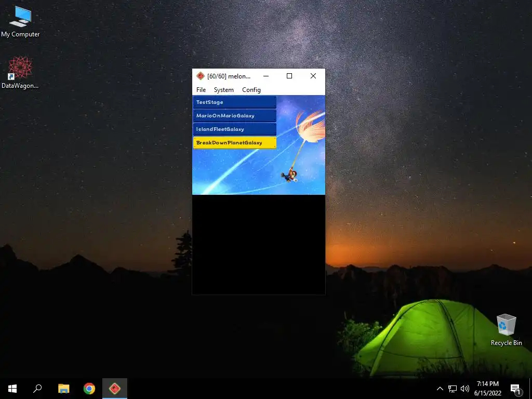Select the IslandFleetGalaxy entry
Screen dimensions: 532x399
(x=234, y=129)
